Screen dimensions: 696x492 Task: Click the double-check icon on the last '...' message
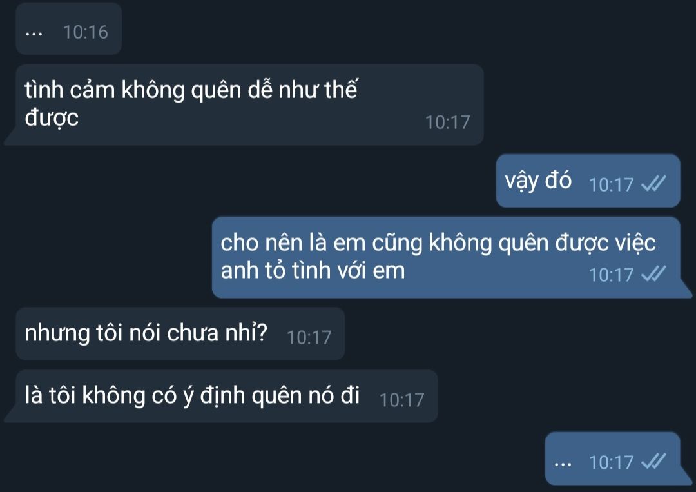pos(653,461)
